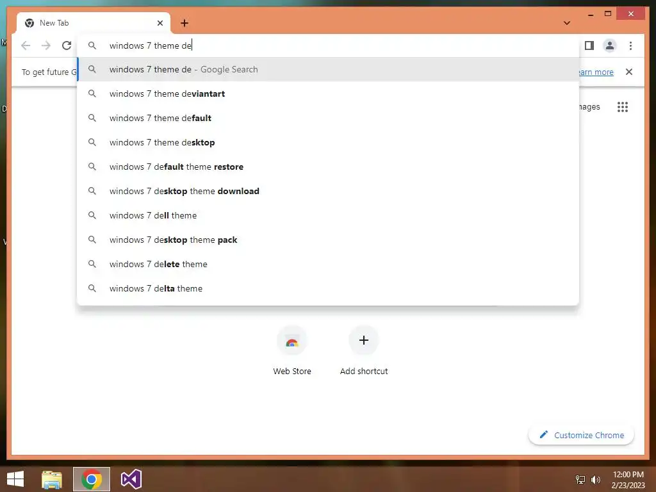The image size is (656, 492).
Task: Choose suggestion 'windows 7 dell theme'
Action: point(328,215)
